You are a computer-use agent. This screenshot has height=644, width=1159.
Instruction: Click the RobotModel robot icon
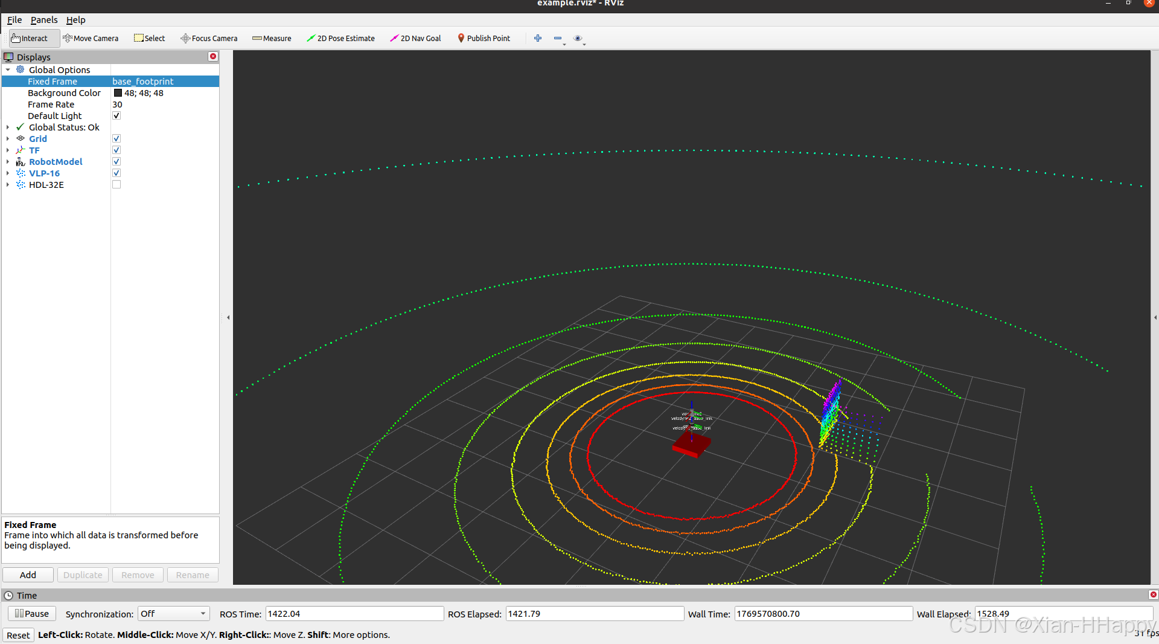[21, 161]
